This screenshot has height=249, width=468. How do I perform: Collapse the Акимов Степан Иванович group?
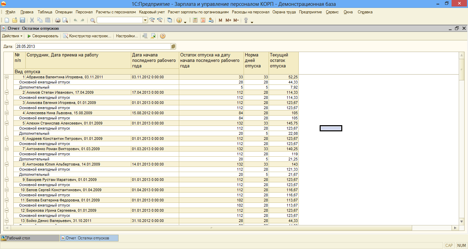[x=6, y=92]
